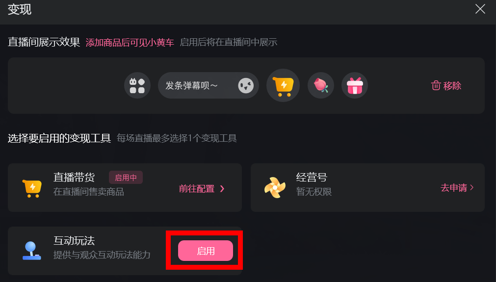The height and width of the screenshot is (282, 496).
Task: Click the pink rose gift icon
Action: click(x=321, y=85)
